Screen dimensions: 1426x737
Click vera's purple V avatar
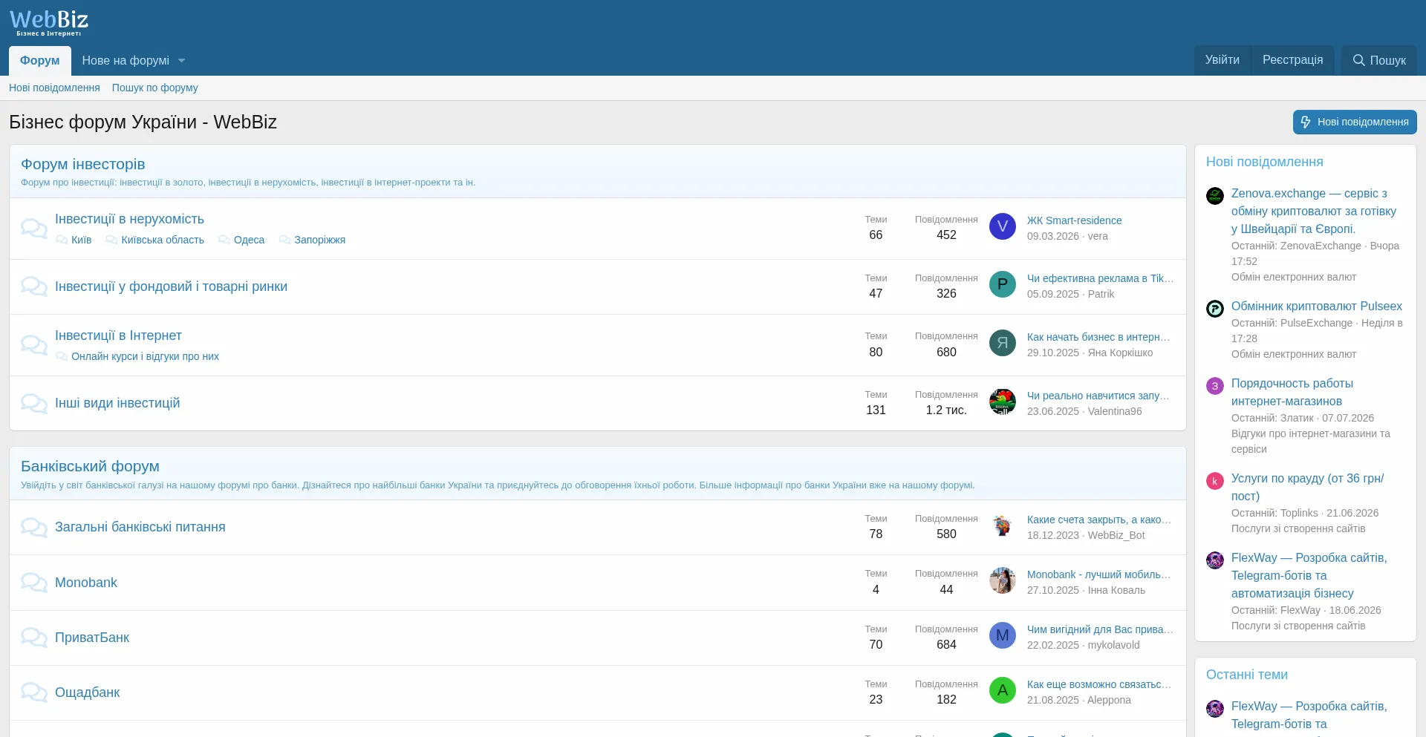[1003, 226]
